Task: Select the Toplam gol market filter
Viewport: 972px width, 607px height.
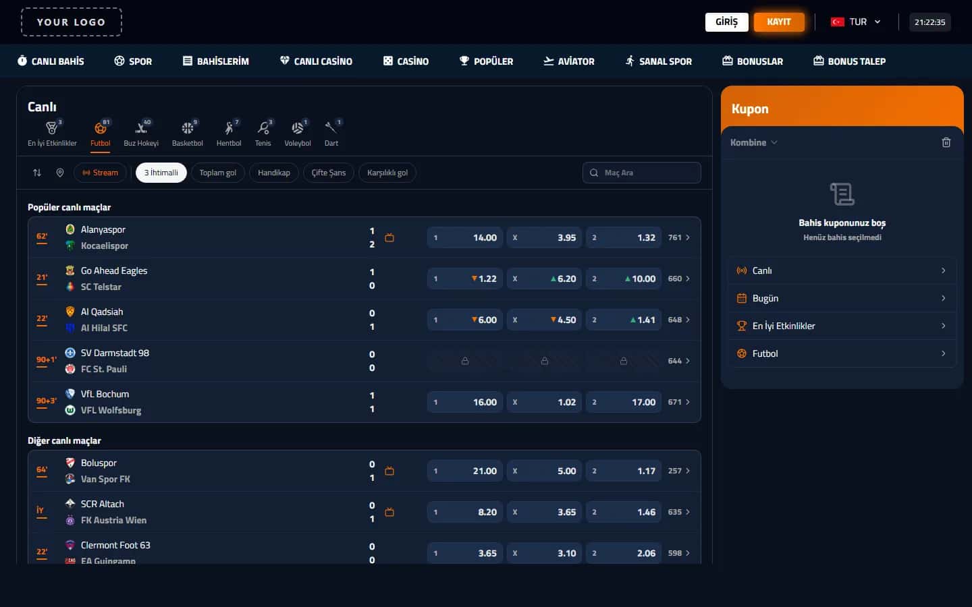Action: click(218, 173)
